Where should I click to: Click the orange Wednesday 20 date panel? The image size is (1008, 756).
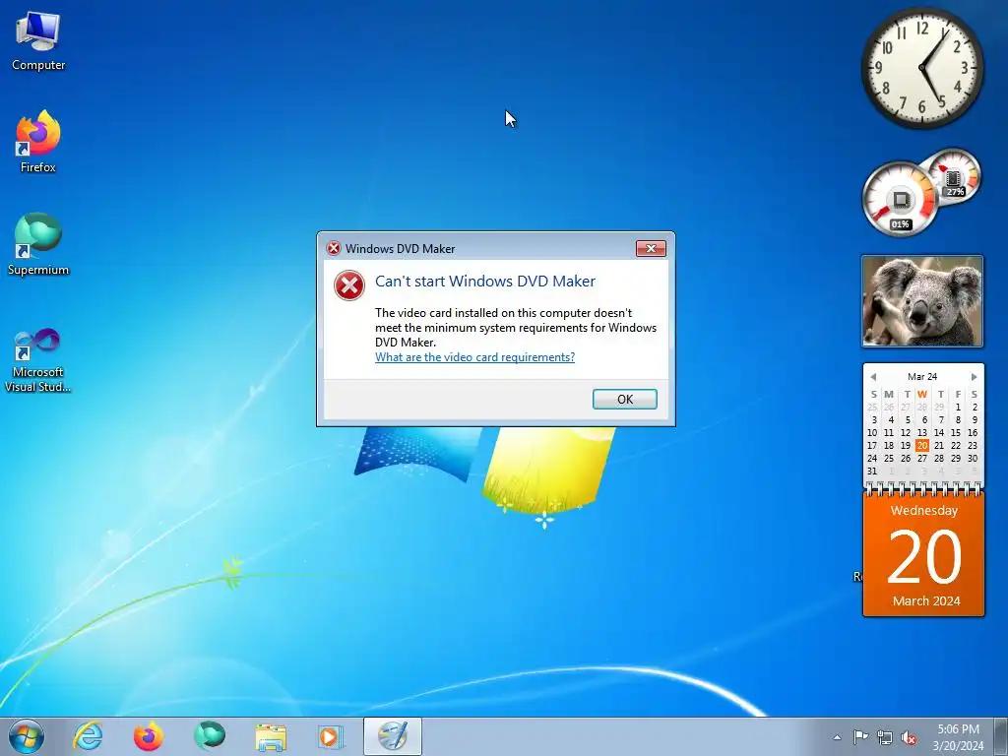click(923, 554)
